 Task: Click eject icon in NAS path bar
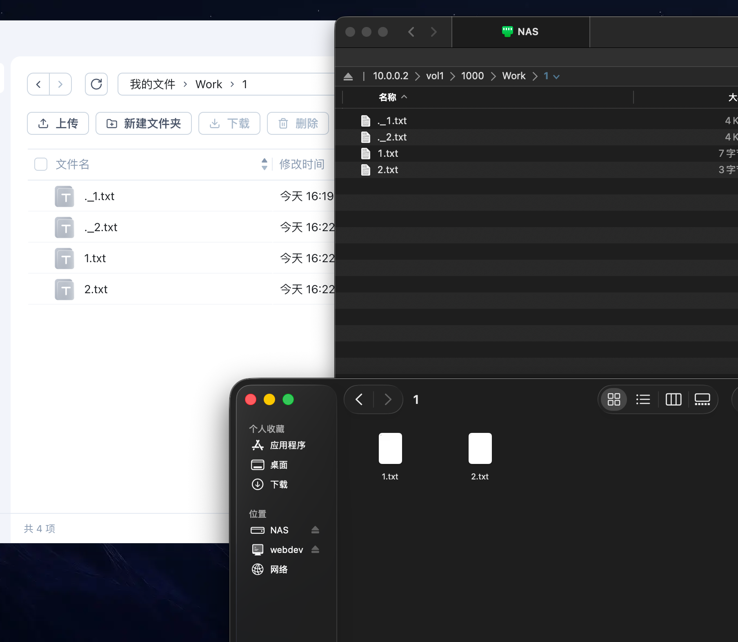(348, 76)
